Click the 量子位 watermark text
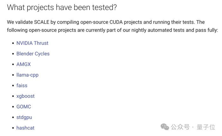 pyautogui.click(x=206, y=127)
